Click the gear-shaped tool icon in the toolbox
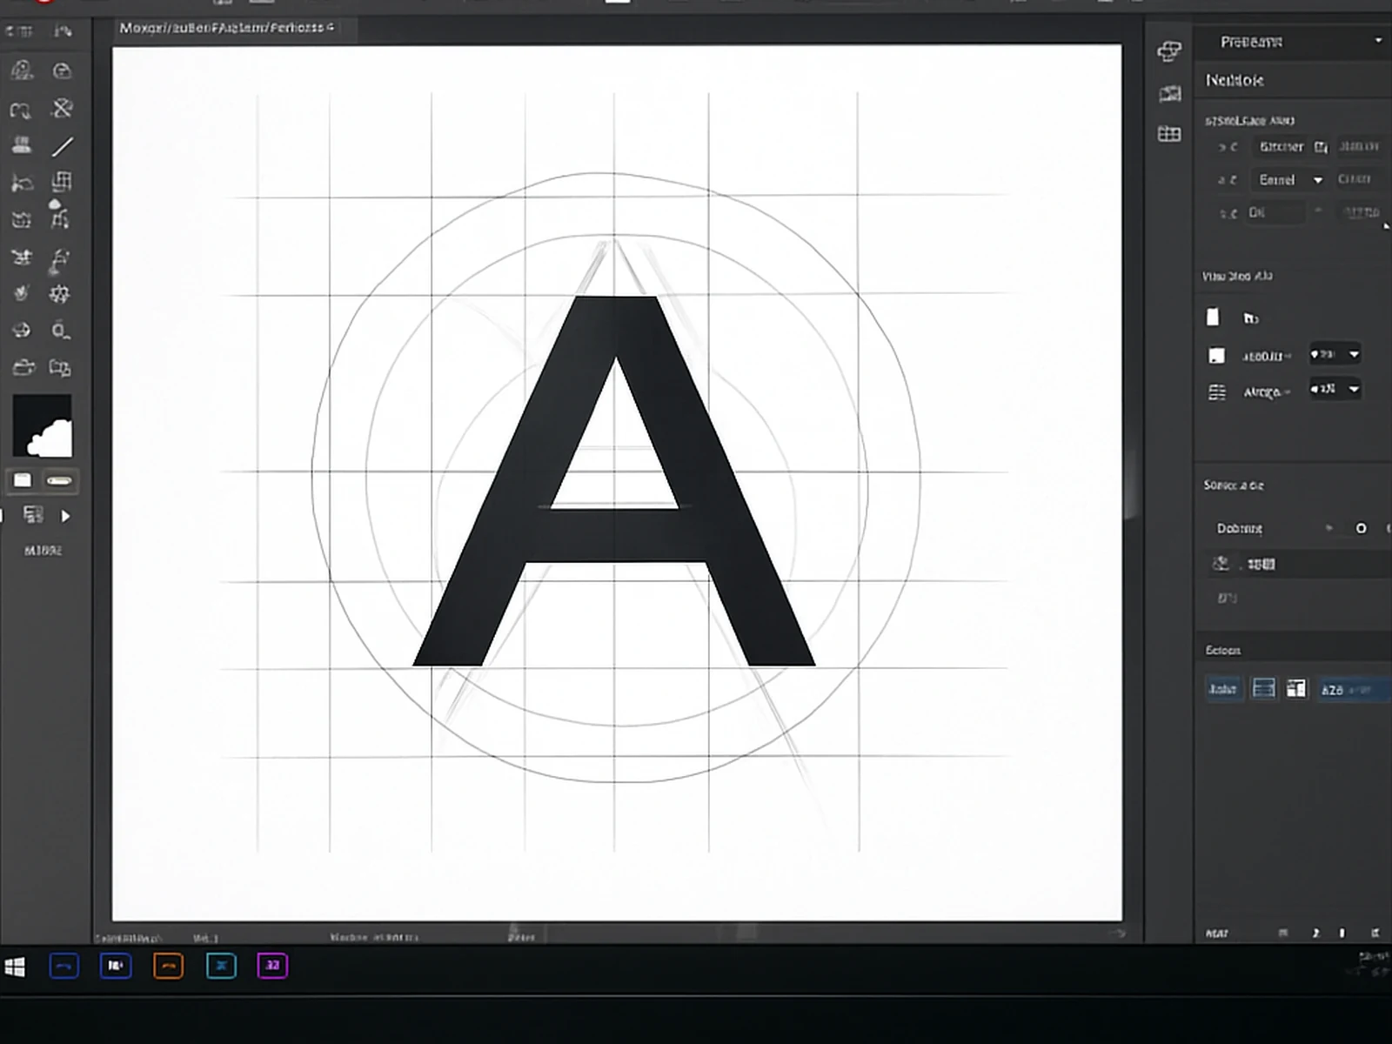The image size is (1392, 1044). click(x=60, y=294)
